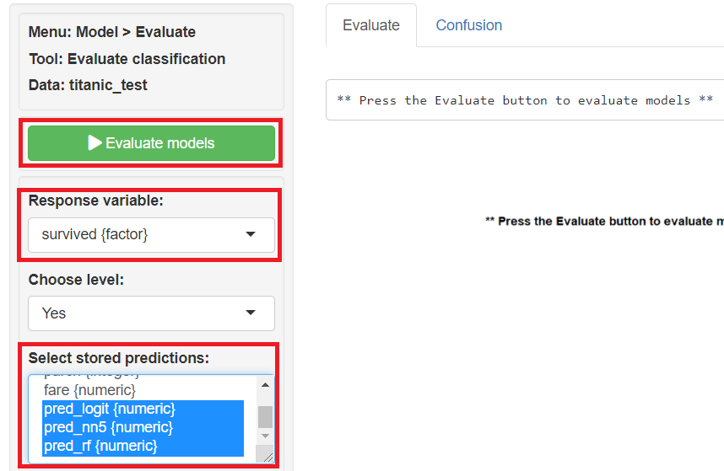Select fare {numeric} in stored predictions

pyautogui.click(x=89, y=391)
